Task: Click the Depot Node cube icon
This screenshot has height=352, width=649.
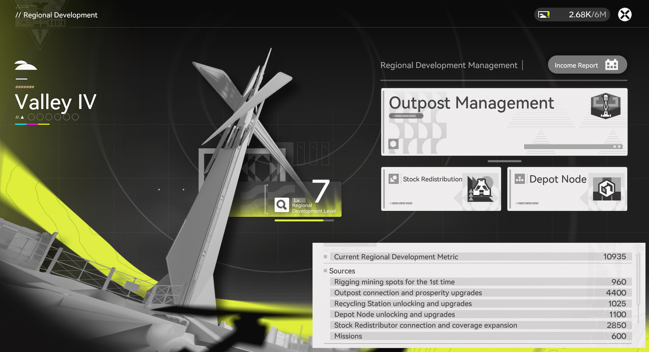Action: tap(607, 189)
